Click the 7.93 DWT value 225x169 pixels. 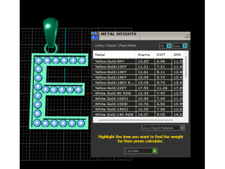(161, 93)
